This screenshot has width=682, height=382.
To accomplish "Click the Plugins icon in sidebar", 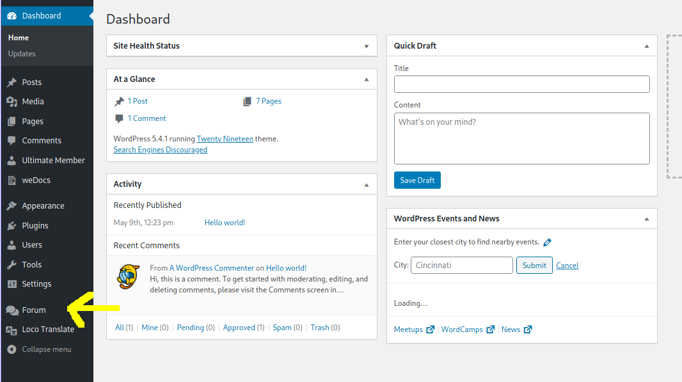I will coord(12,226).
